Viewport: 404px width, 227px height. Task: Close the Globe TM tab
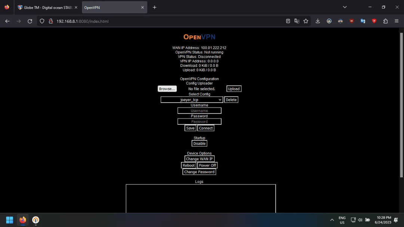click(x=76, y=7)
